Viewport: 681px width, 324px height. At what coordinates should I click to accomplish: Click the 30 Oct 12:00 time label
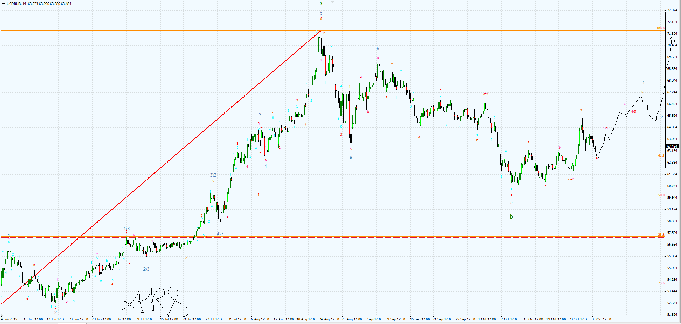pos(601,319)
